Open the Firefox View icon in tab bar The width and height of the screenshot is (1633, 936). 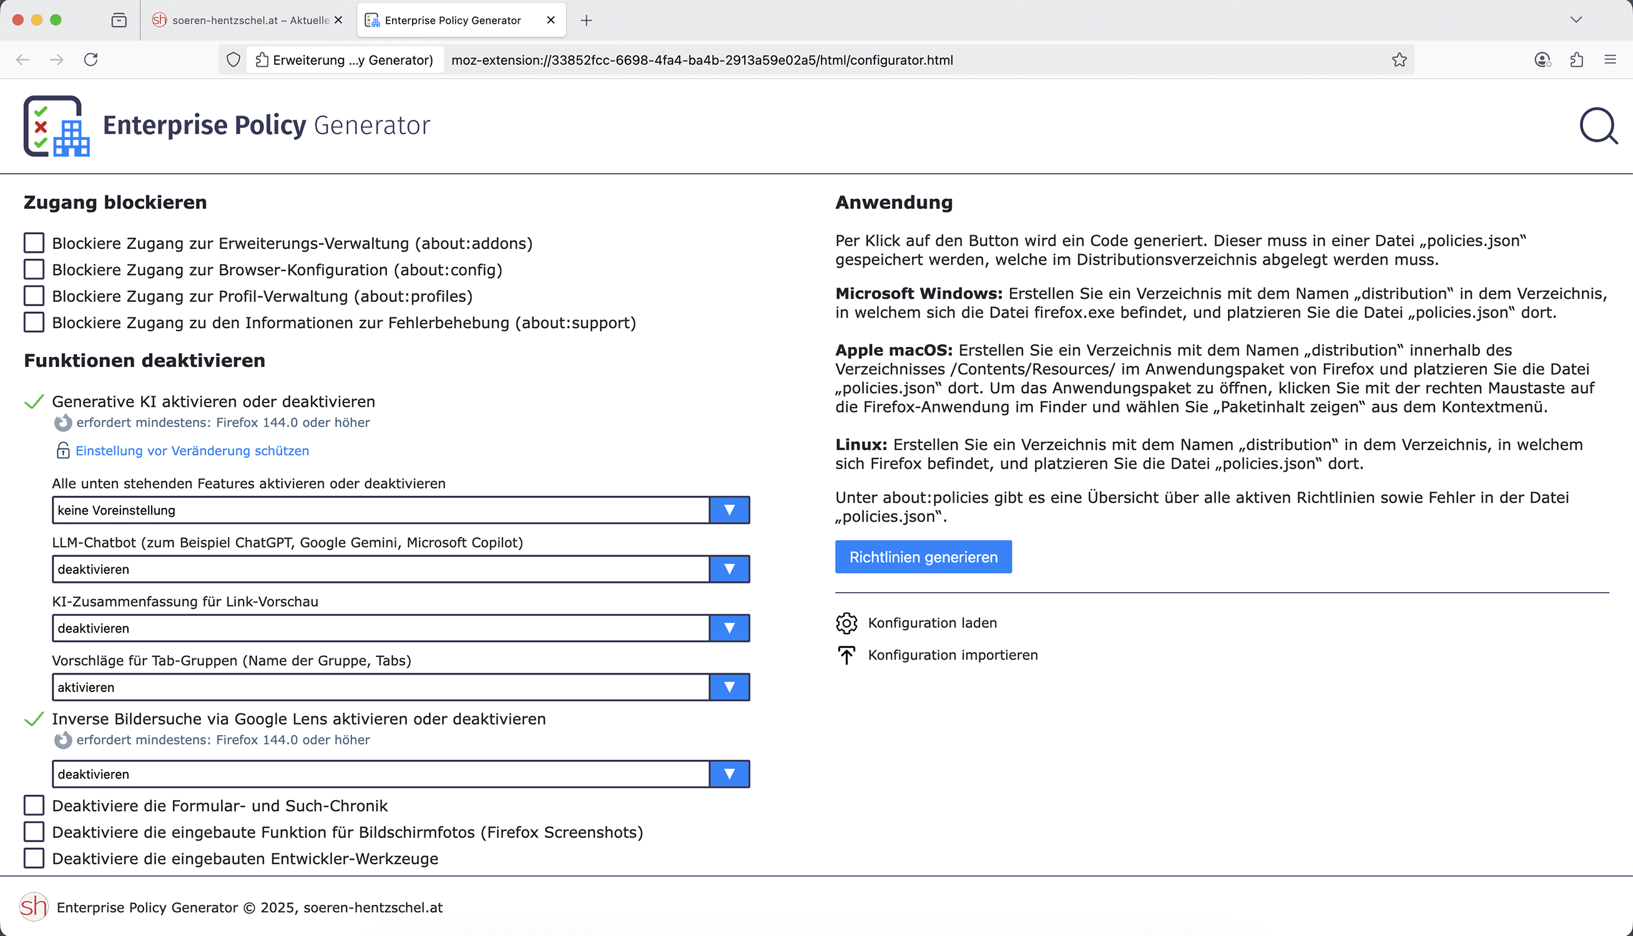(x=119, y=21)
